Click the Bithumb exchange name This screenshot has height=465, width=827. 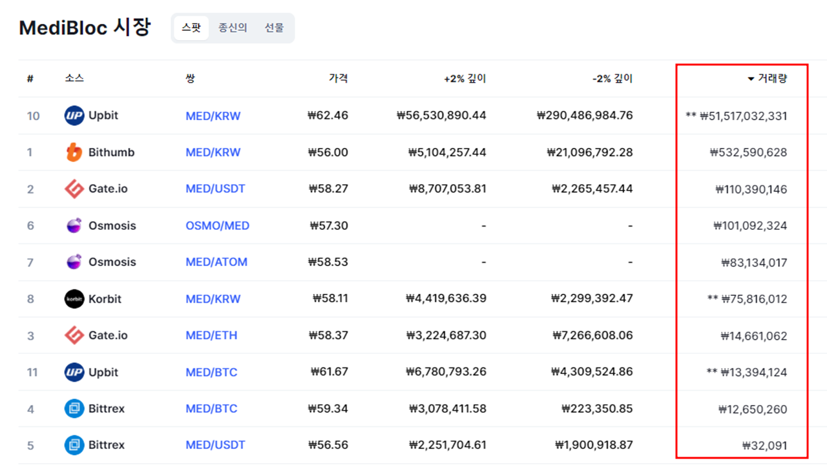(112, 152)
